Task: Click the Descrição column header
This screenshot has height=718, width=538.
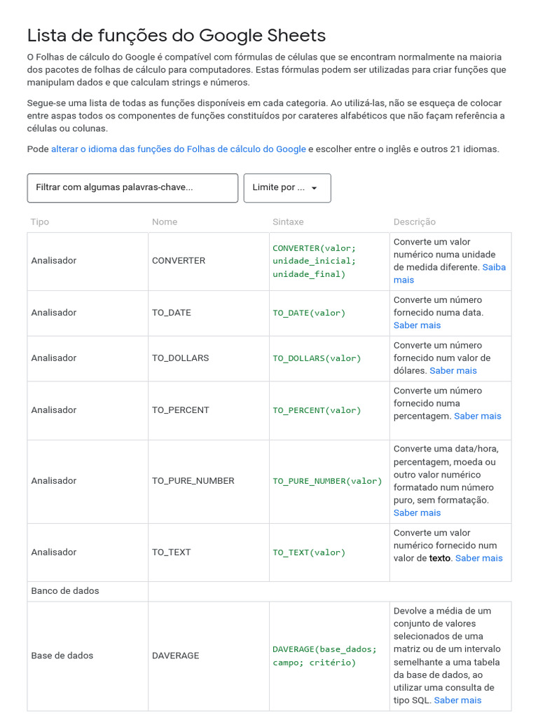Action: tap(414, 222)
